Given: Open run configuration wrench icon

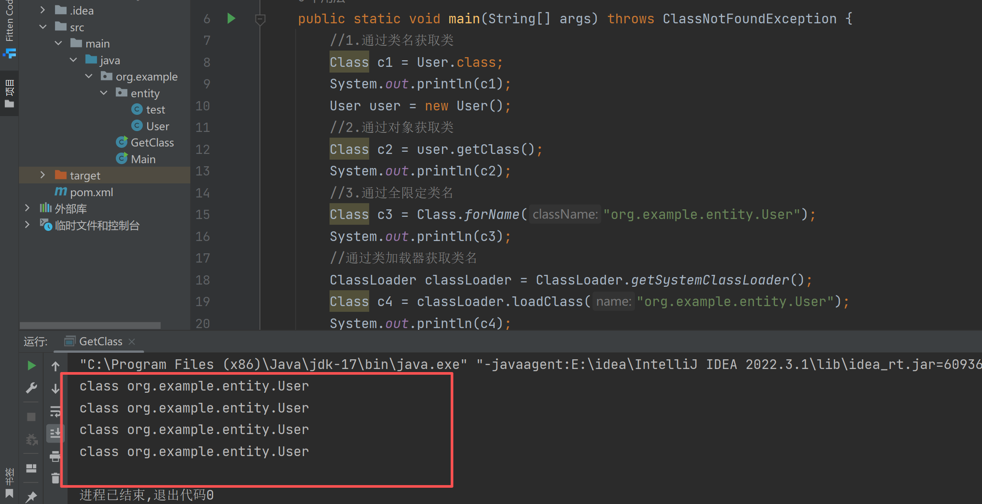Looking at the screenshot, I should coord(31,388).
